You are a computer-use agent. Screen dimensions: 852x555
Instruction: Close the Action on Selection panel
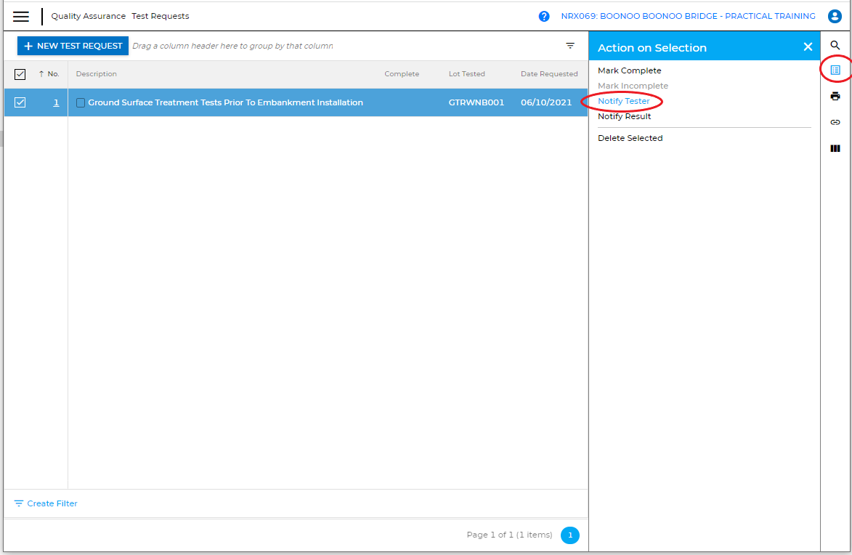(x=808, y=47)
